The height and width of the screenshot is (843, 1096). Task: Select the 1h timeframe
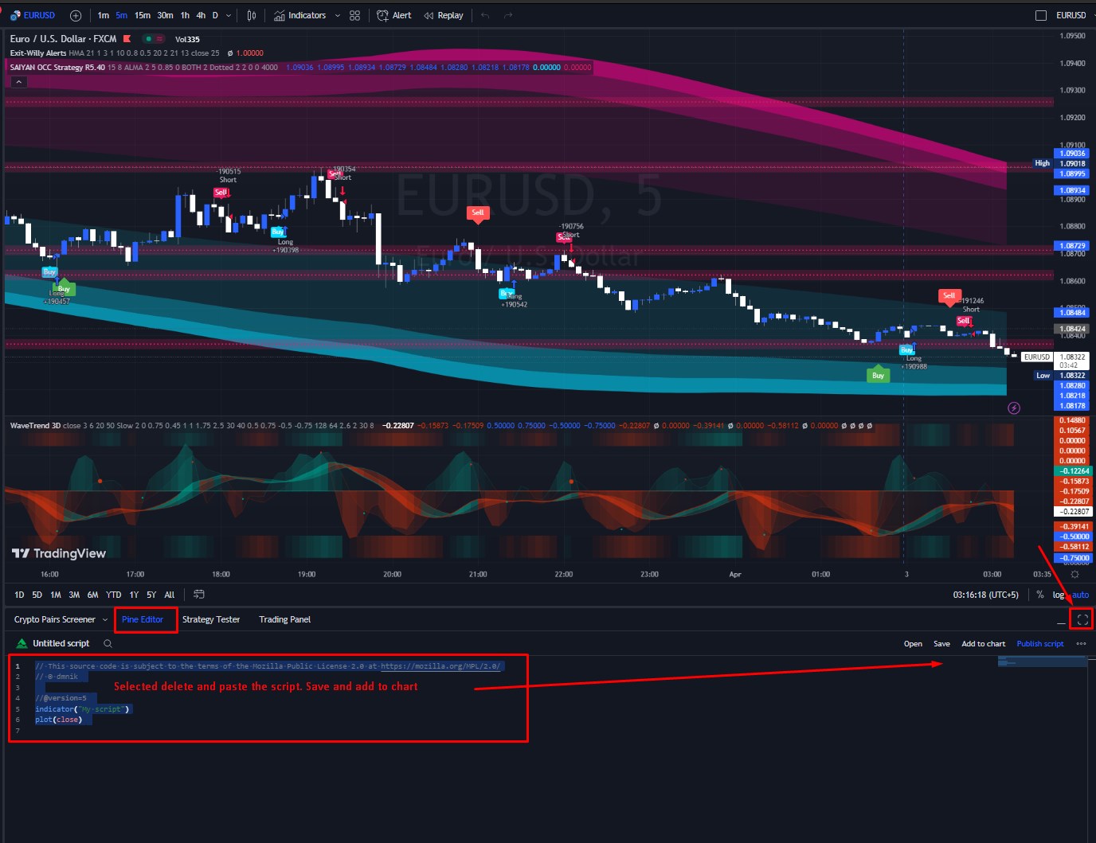185,15
